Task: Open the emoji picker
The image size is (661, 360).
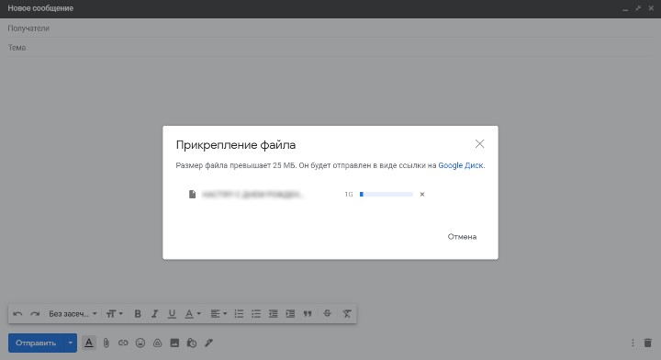Action: [x=140, y=343]
